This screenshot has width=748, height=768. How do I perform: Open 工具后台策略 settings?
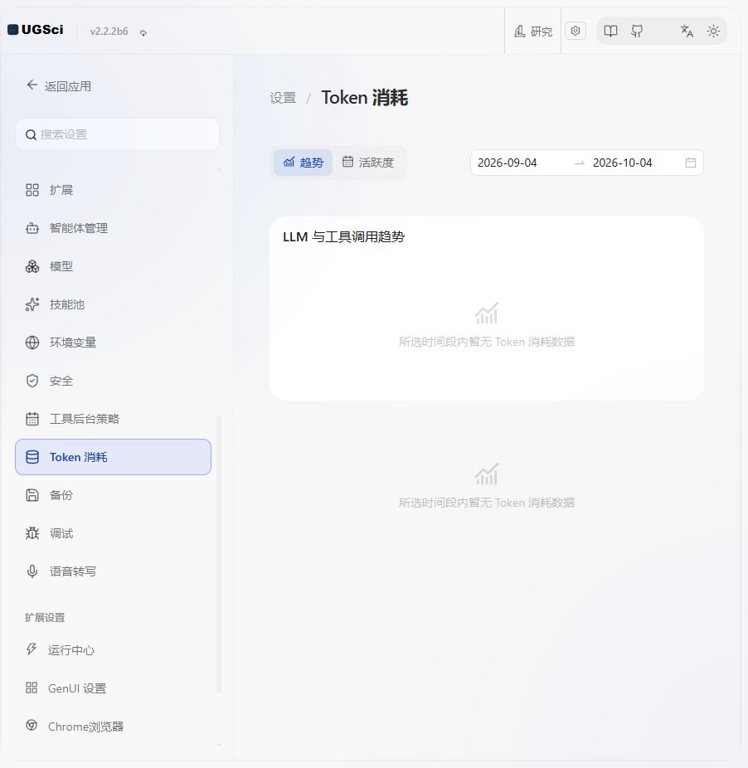pyautogui.click(x=113, y=419)
